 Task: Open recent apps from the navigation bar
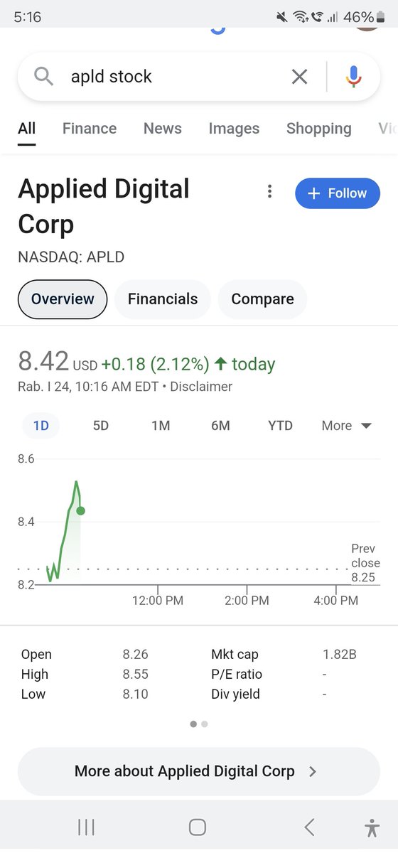pos(86,827)
